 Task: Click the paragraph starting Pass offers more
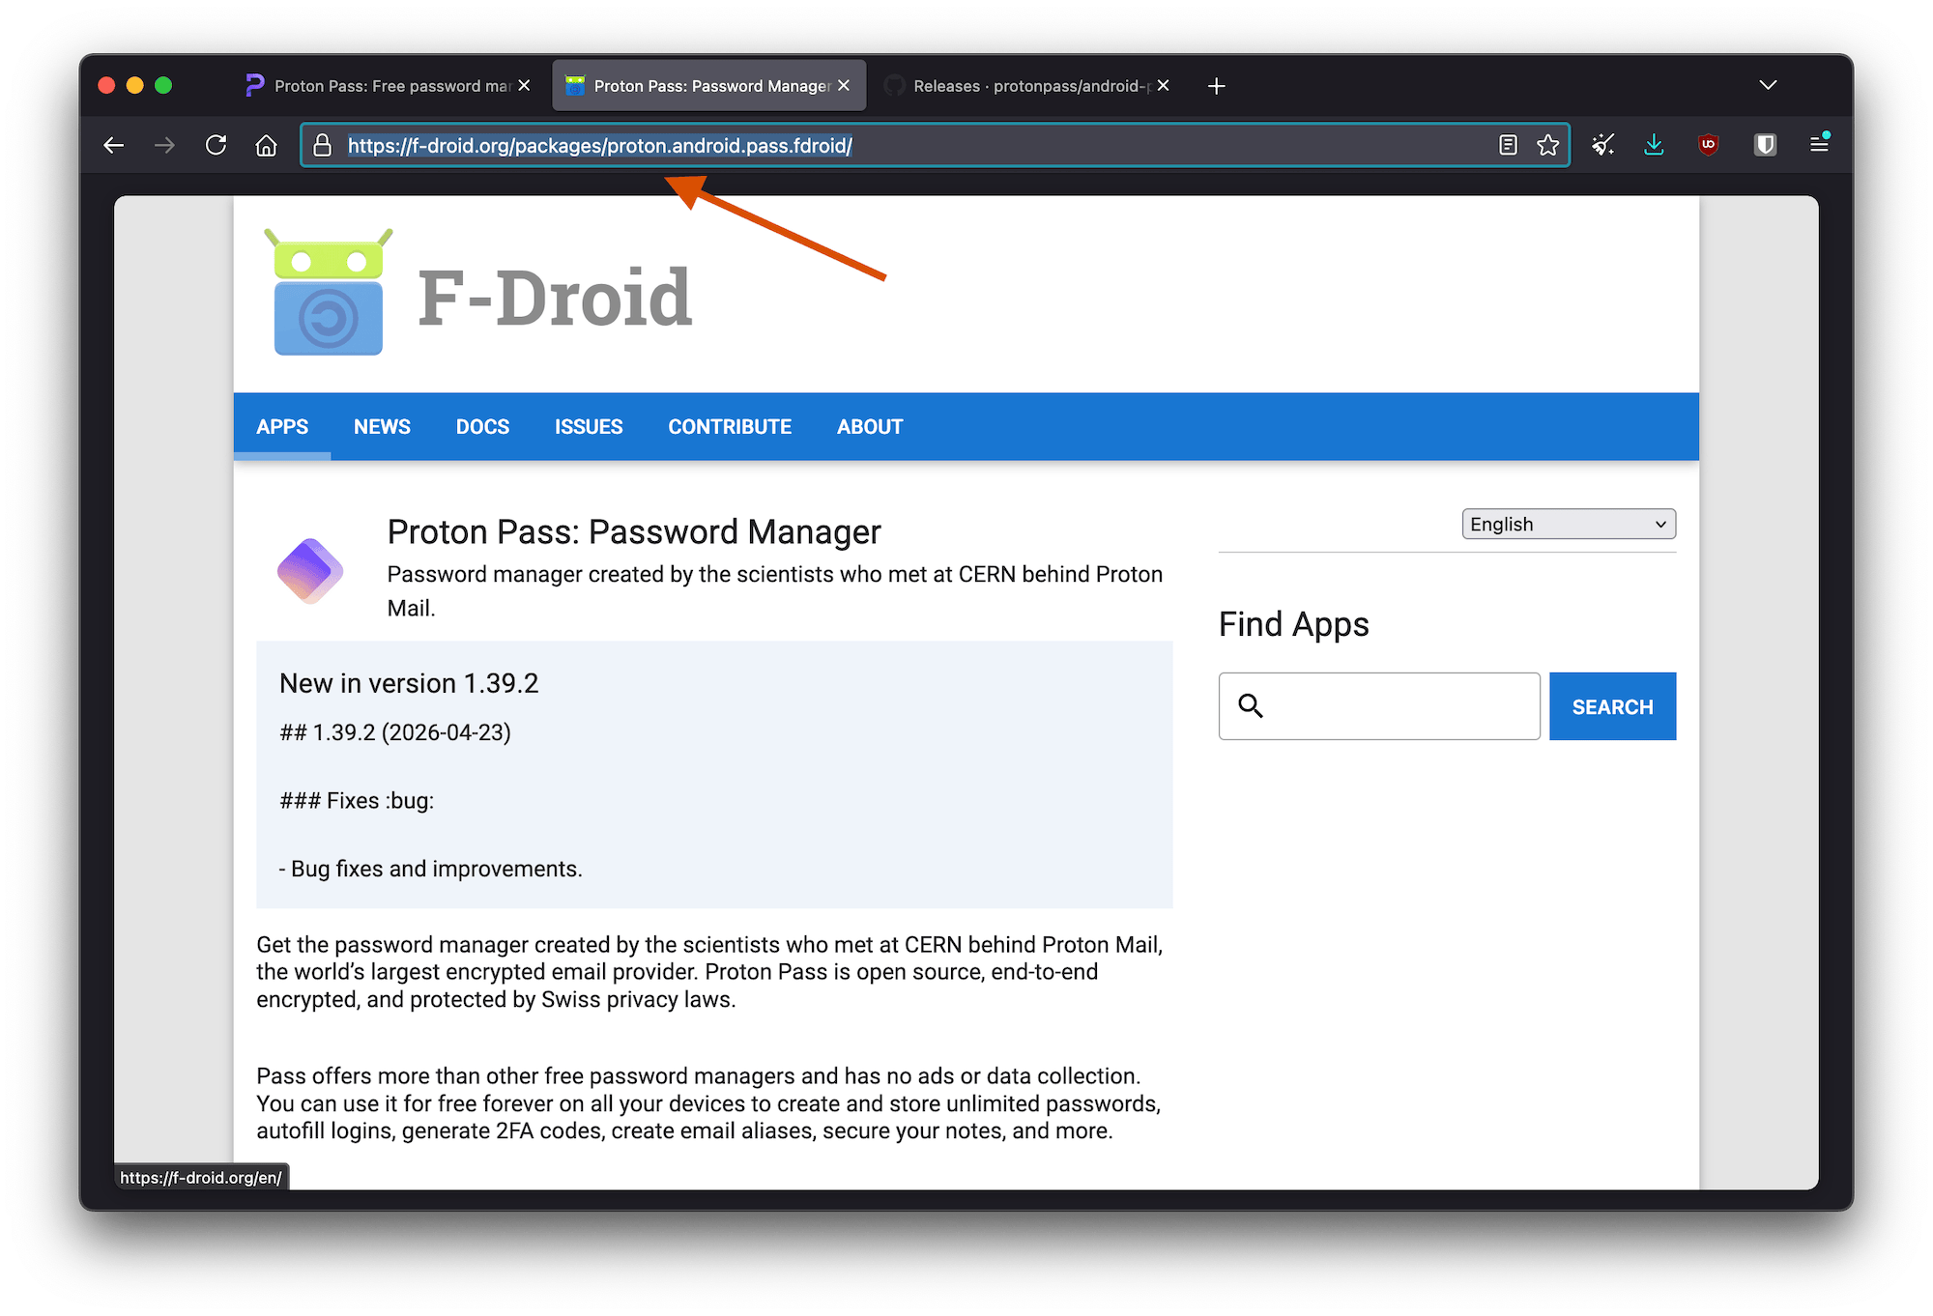(708, 1103)
